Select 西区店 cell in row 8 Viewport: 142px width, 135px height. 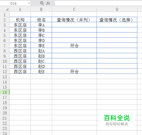point(20,51)
